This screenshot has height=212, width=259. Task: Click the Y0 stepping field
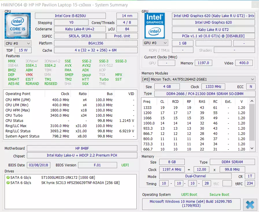(71, 23)
